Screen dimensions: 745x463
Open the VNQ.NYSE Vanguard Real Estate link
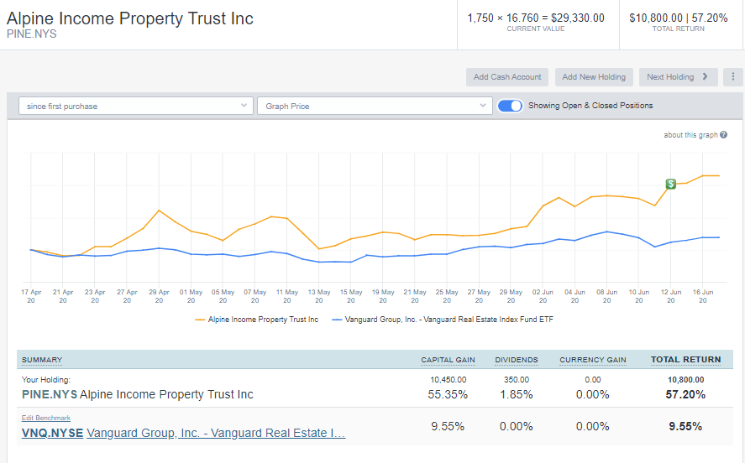(183, 433)
